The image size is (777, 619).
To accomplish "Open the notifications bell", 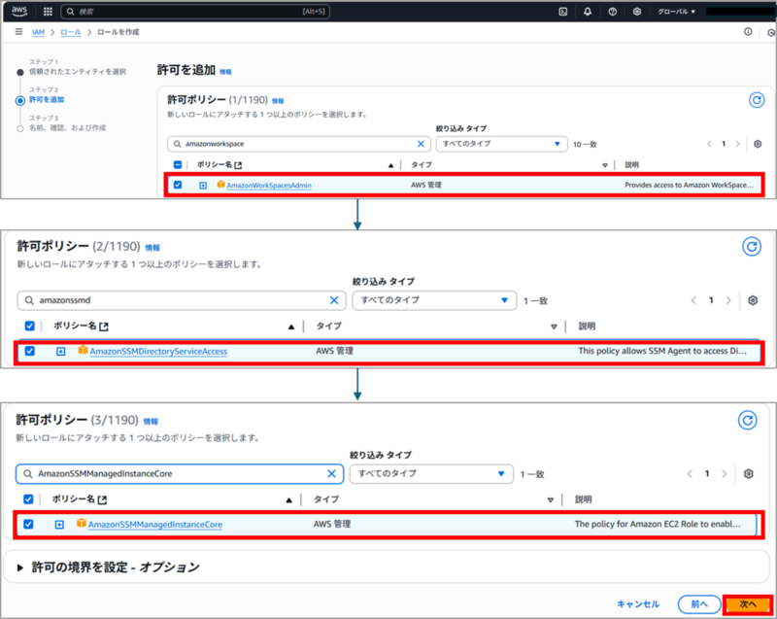I will click(588, 12).
